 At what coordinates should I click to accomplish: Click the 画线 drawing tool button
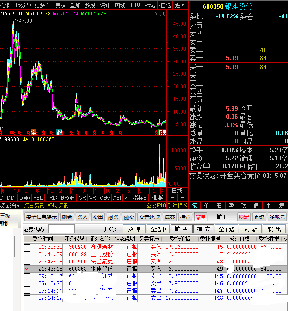(120, 5)
